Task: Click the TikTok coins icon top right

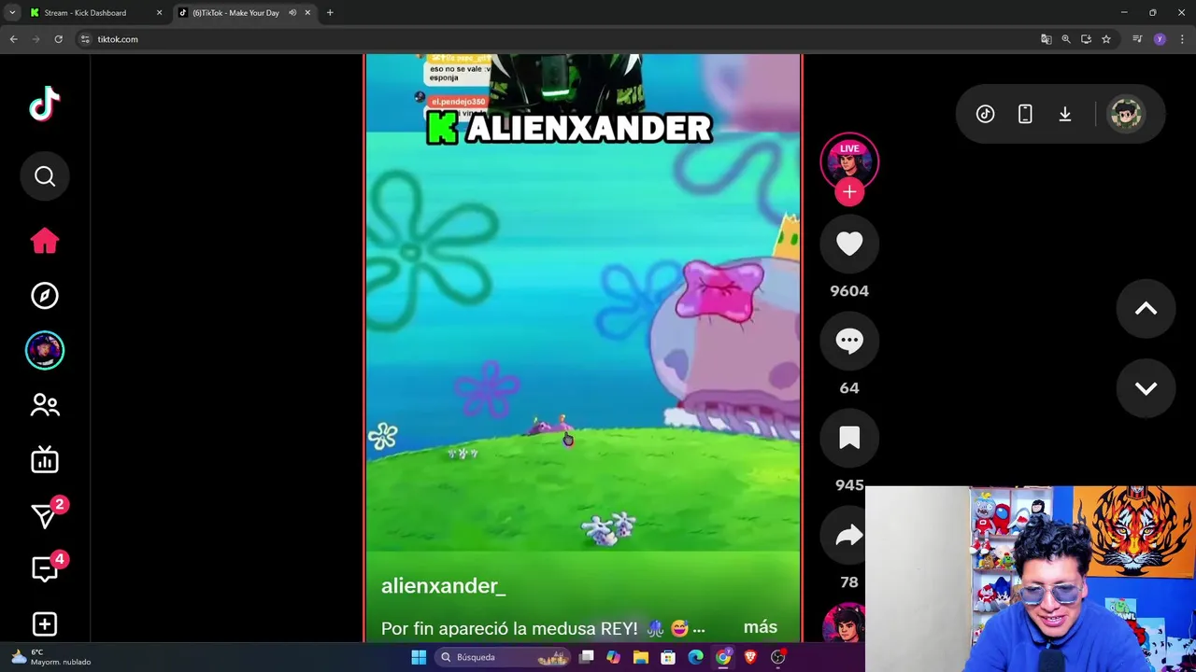Action: (x=986, y=114)
